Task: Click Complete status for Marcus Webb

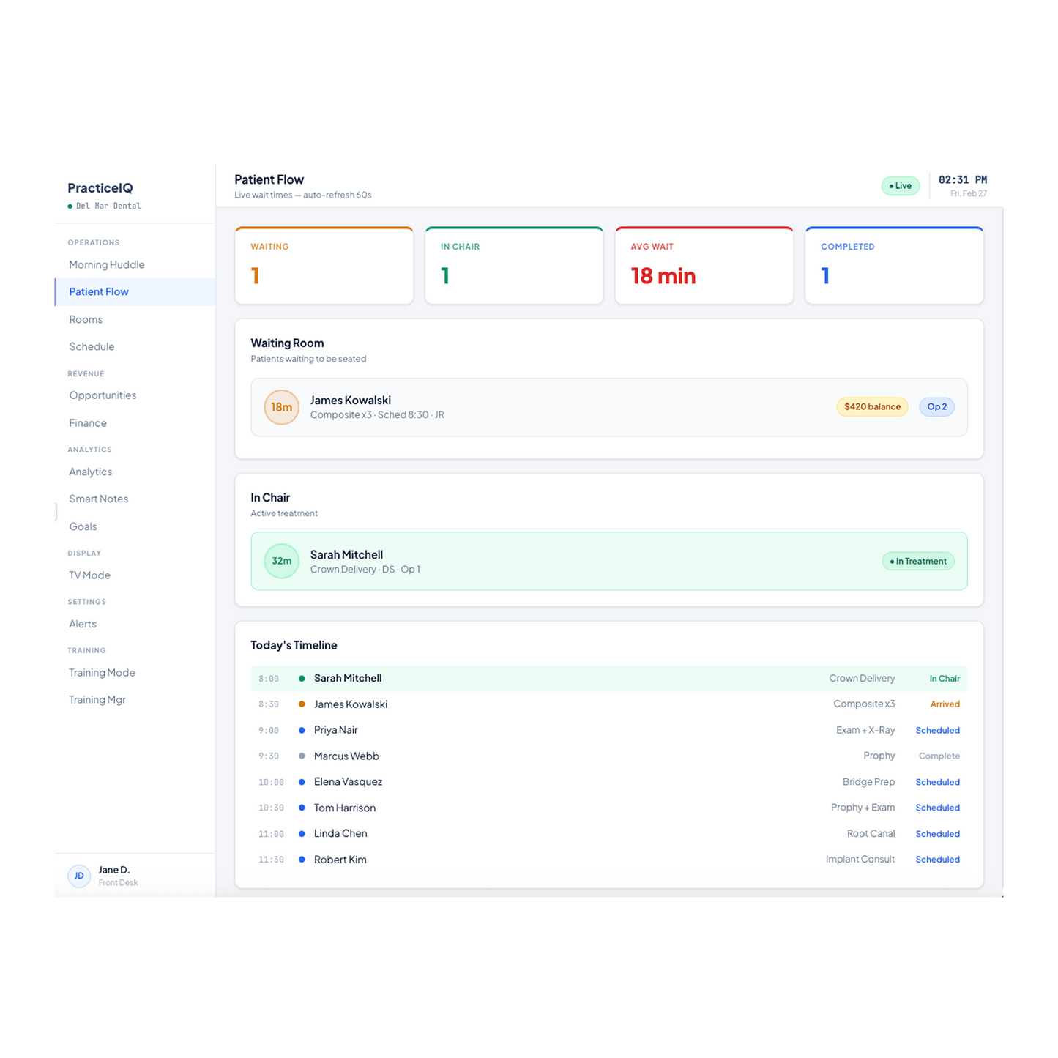Action: click(x=939, y=756)
